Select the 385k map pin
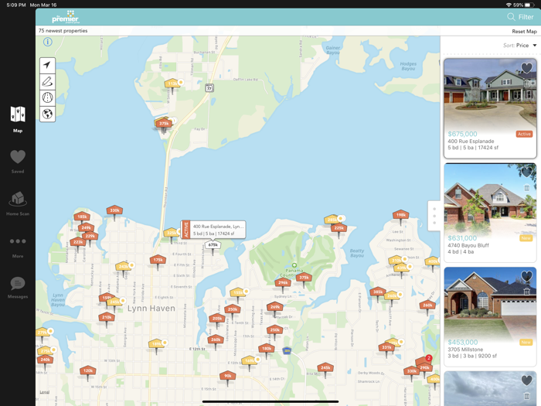Viewport: 541px width, 406px height. pyautogui.click(x=378, y=292)
